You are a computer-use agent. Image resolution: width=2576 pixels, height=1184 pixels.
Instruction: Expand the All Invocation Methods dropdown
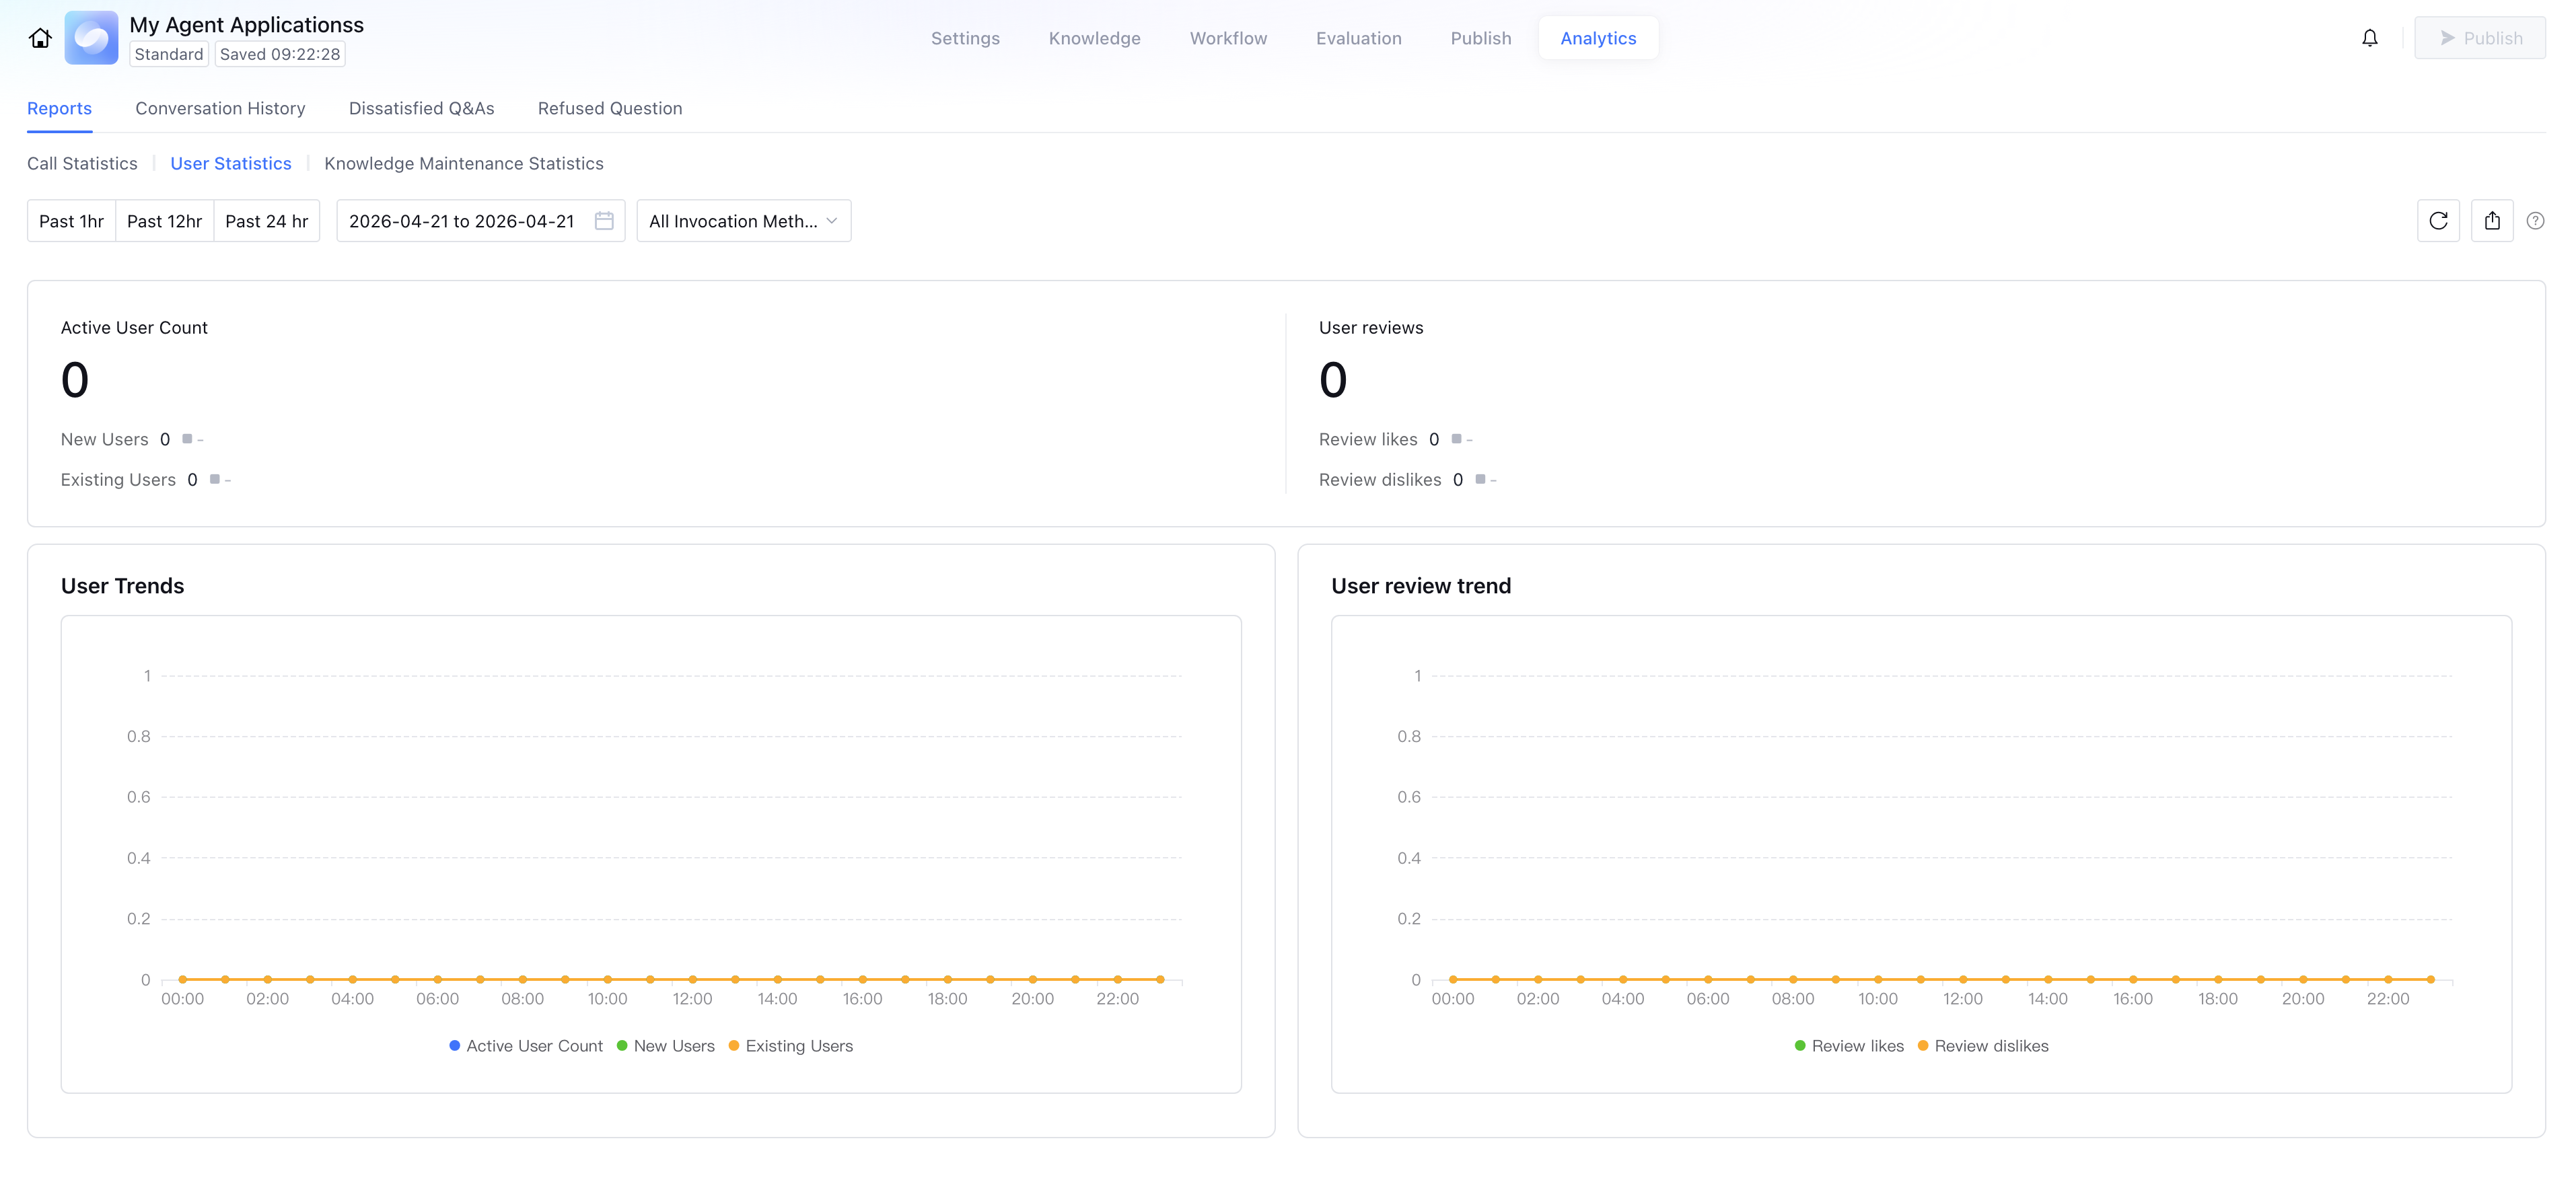743,221
